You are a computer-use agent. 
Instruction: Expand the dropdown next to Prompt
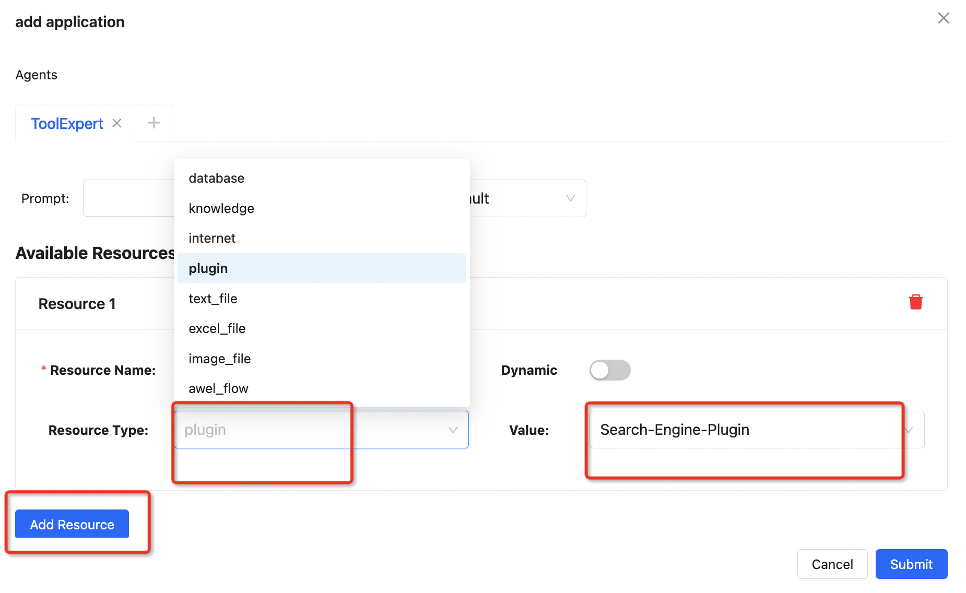point(570,198)
